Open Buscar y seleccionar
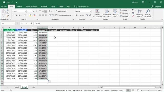The image size is (164, 92). click(x=148, y=14)
